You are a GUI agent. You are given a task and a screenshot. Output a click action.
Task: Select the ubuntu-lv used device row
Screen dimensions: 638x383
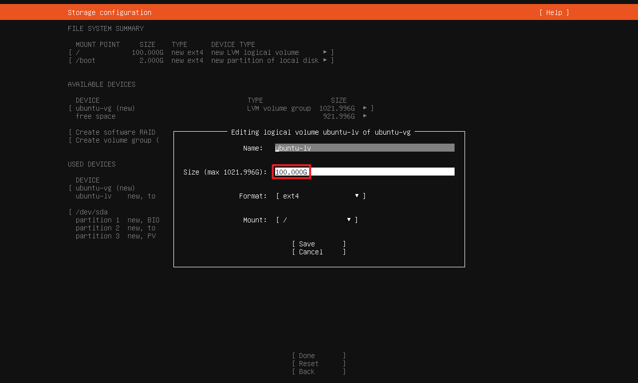click(116, 196)
